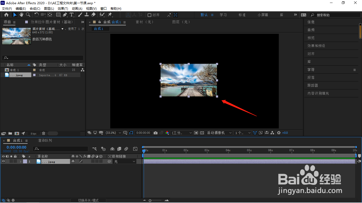Open the 效果(T) menu
This screenshot has width=362, height=203.
(x=63, y=9)
